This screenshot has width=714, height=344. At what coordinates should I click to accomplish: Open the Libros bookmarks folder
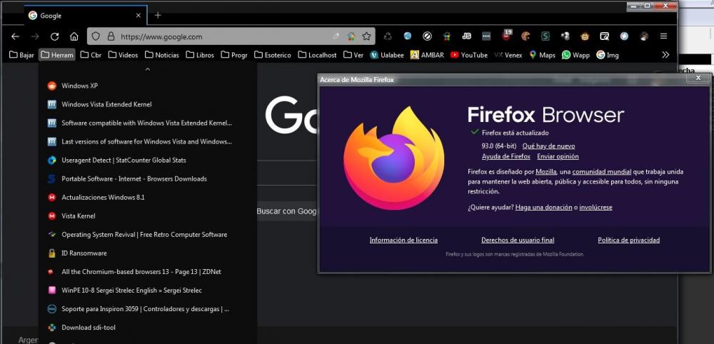tap(199, 55)
